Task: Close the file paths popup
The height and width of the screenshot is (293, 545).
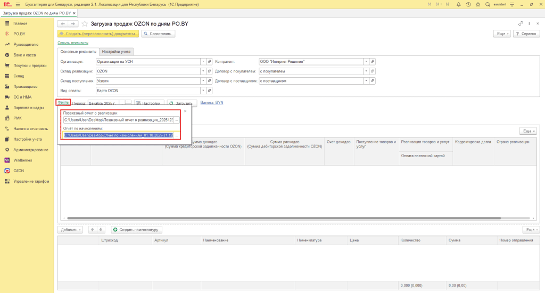Action: [185, 111]
